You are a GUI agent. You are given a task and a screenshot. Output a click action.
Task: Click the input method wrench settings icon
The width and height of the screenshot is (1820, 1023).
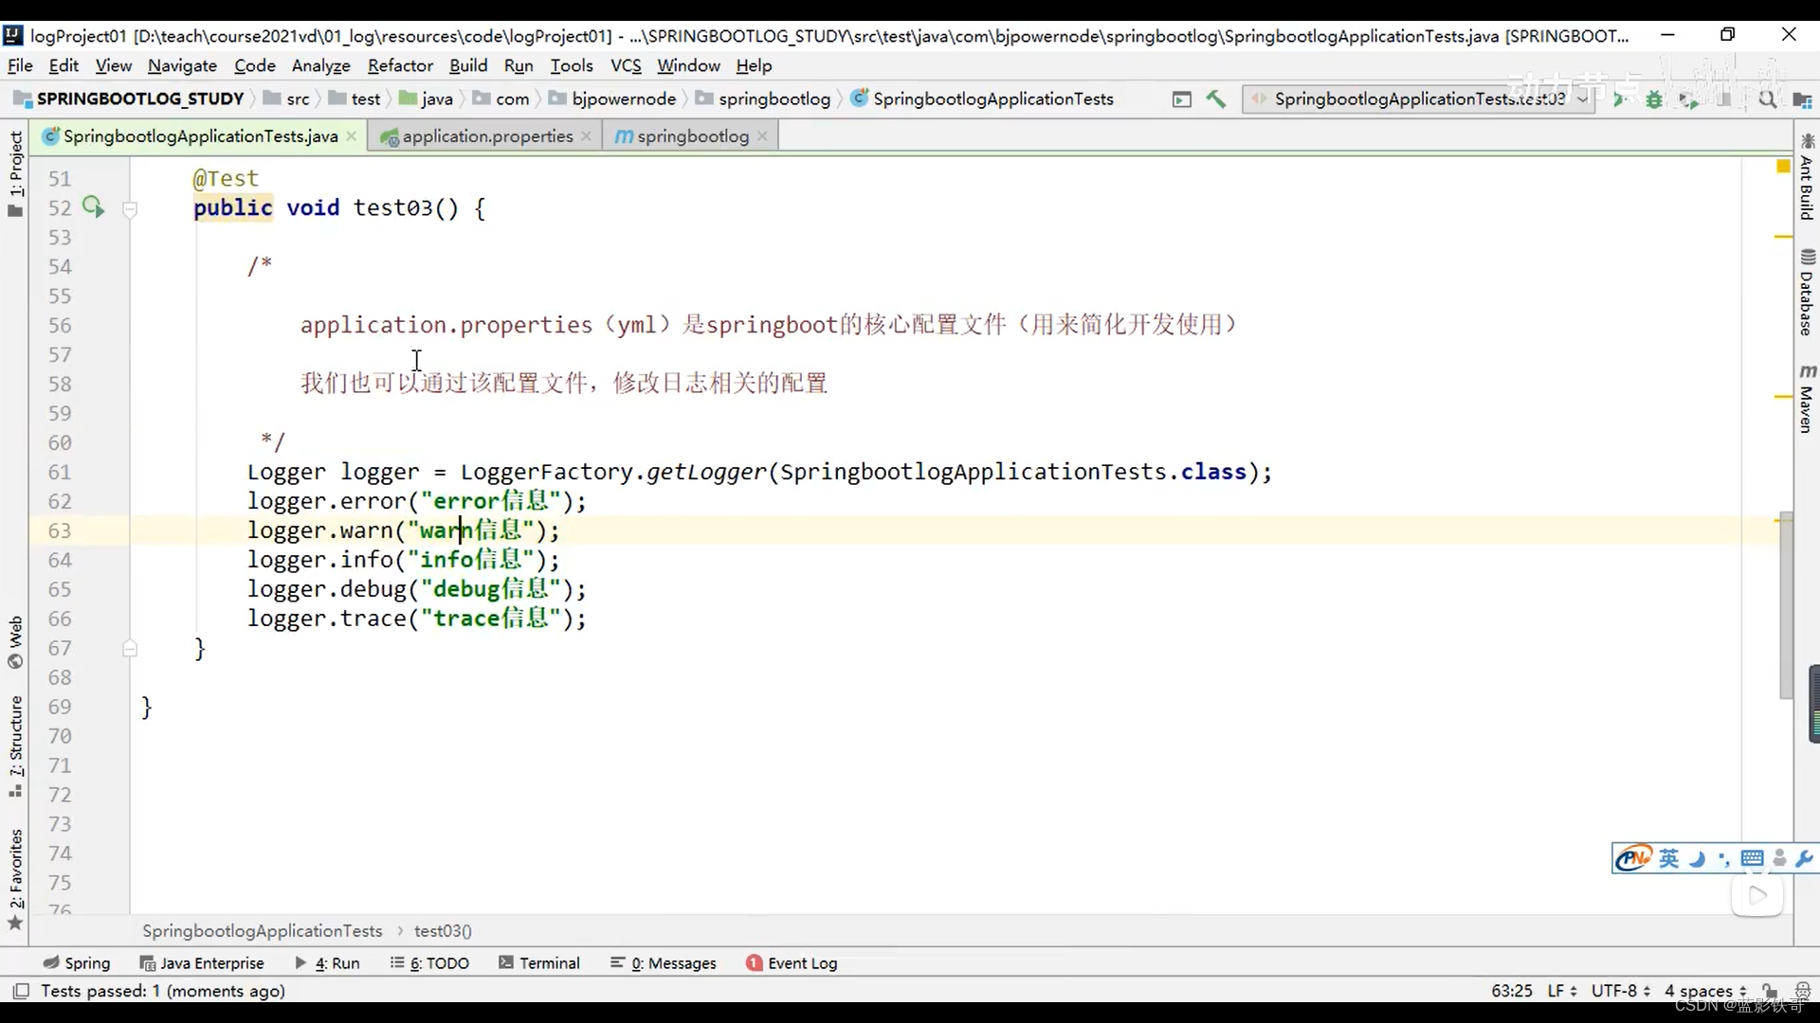point(1804,858)
